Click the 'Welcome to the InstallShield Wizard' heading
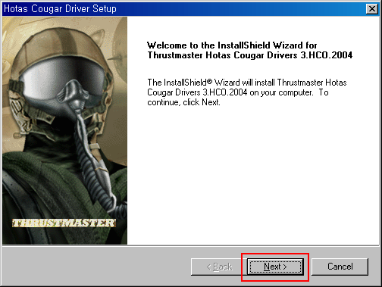Image resolution: width=382 pixels, height=287 pixels. pyautogui.click(x=249, y=50)
